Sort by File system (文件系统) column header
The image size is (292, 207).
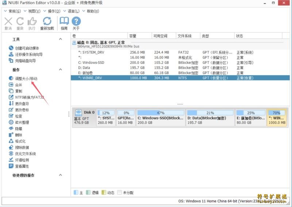coord(188,36)
